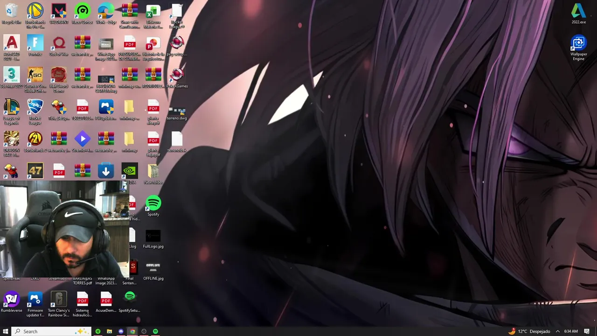The width and height of the screenshot is (597, 336).
Task: Open the 12°C Despejado weather widget
Action: pyautogui.click(x=529, y=331)
